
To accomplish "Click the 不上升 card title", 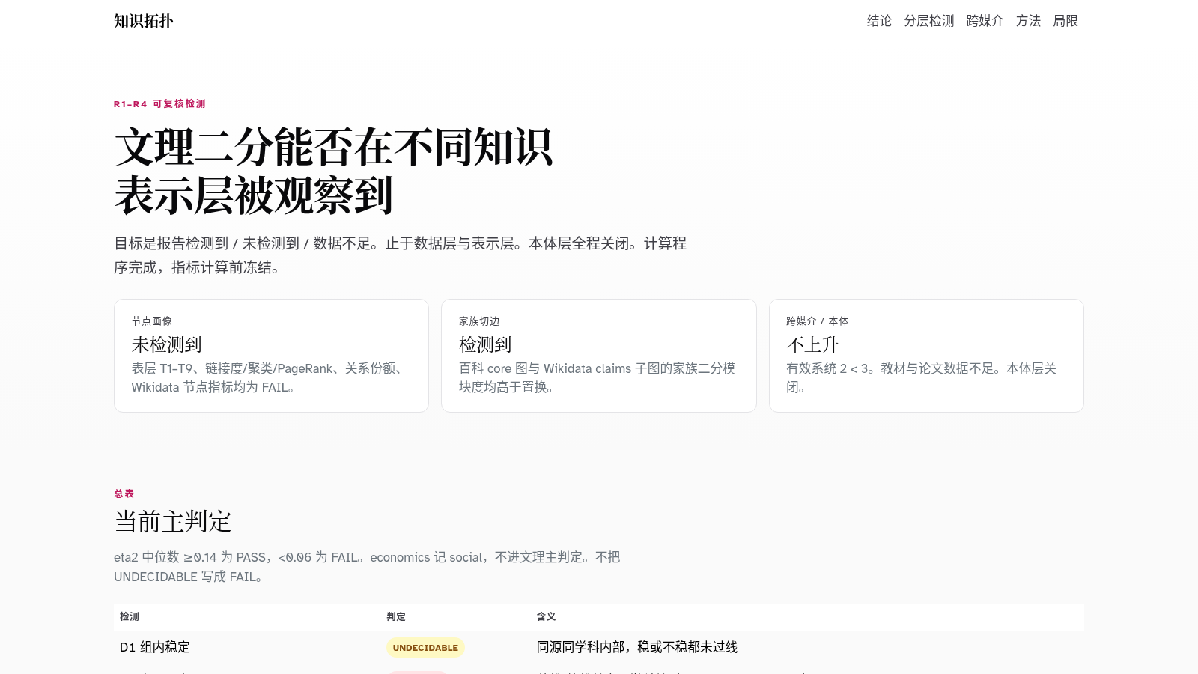I will (812, 344).
